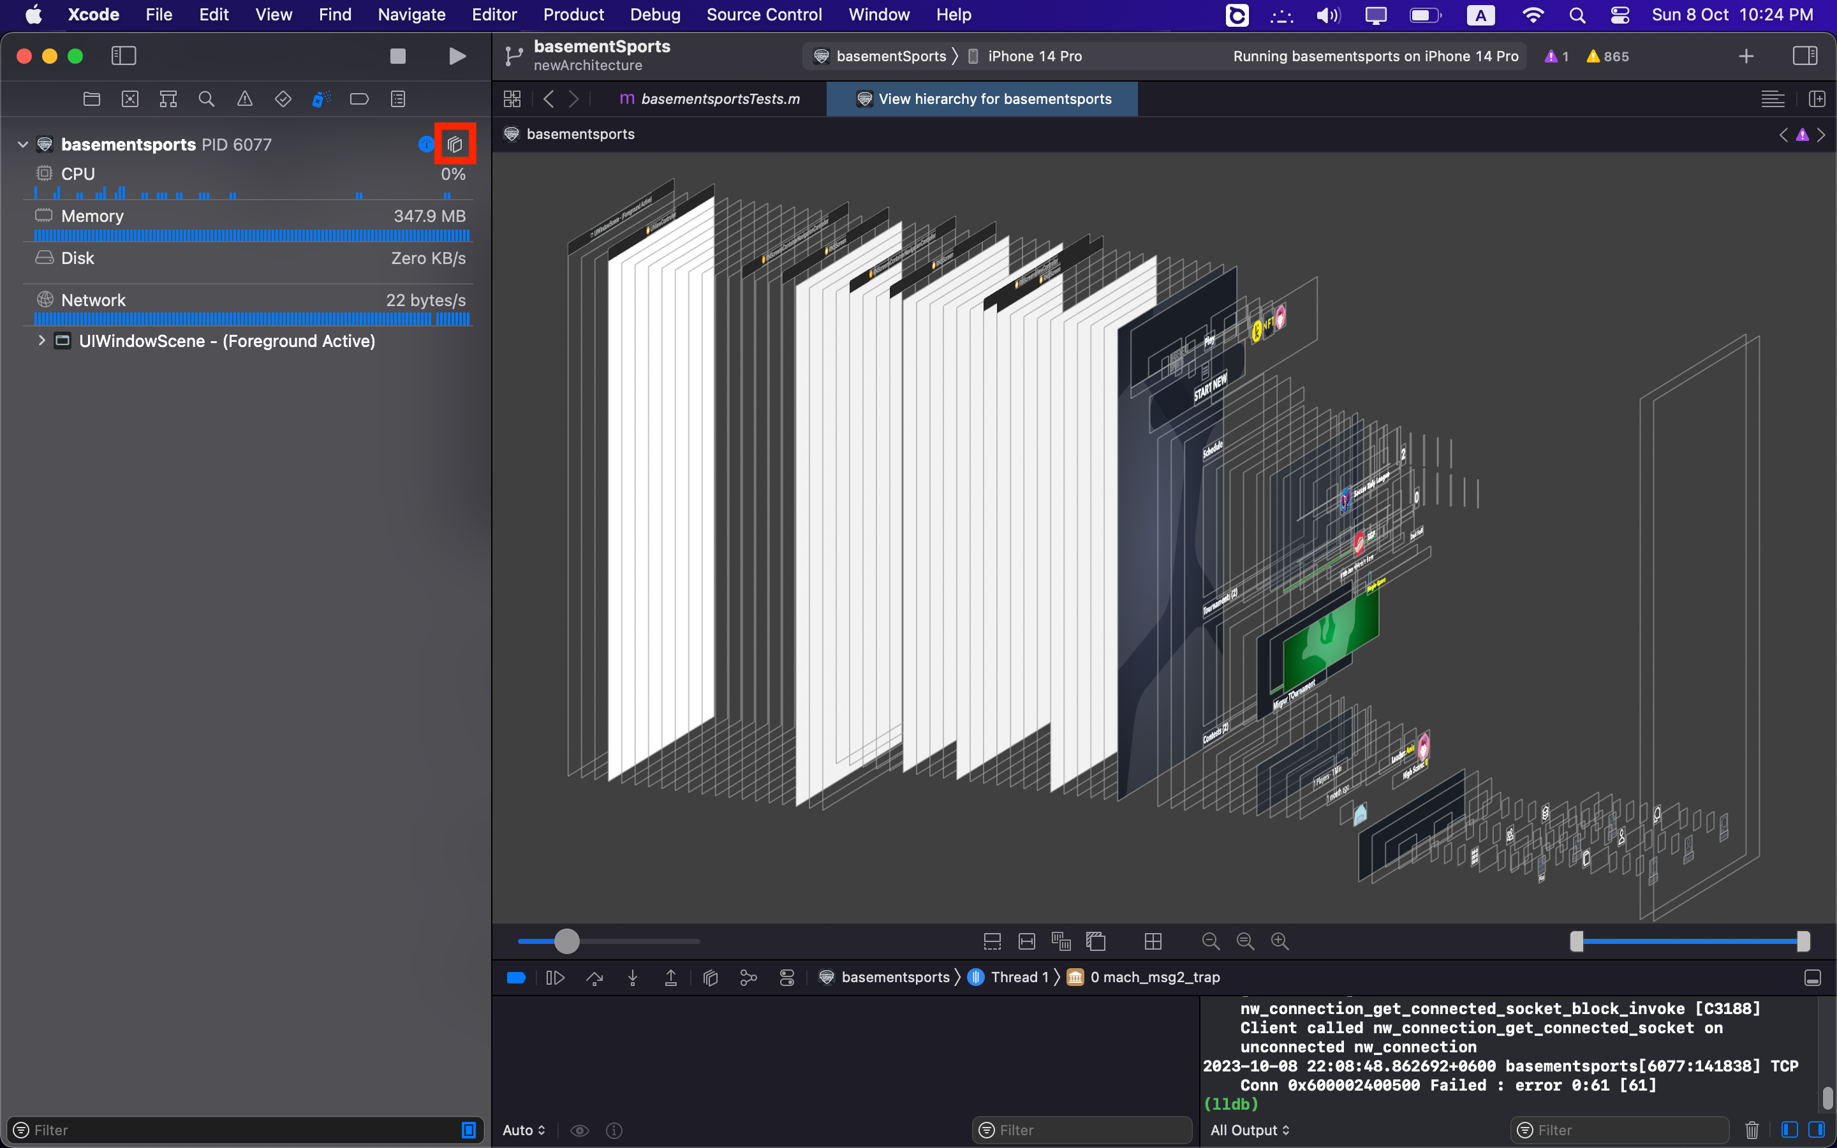Stop the running app with the stop button
1837x1148 pixels.
pyautogui.click(x=398, y=56)
